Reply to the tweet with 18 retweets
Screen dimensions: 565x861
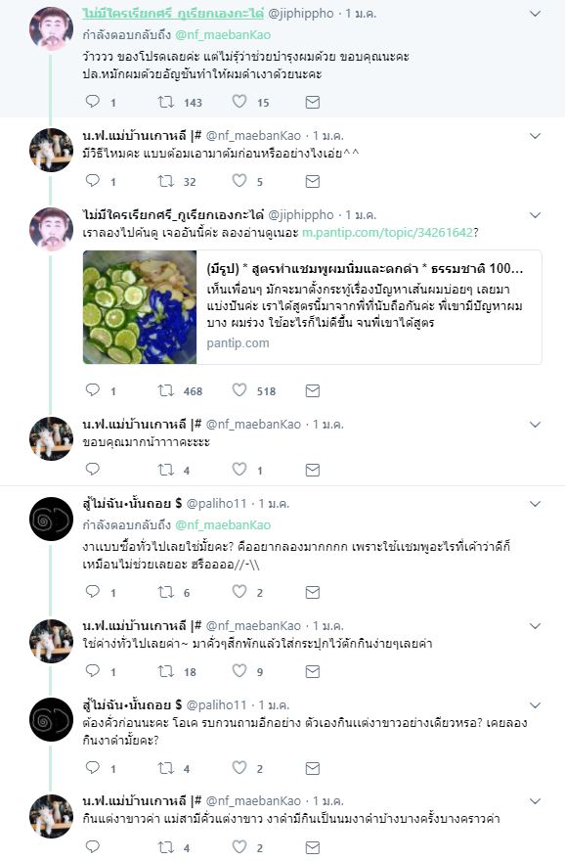(x=93, y=670)
